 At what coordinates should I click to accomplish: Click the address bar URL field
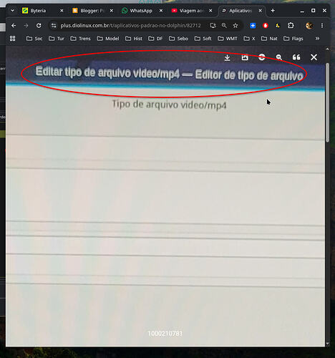pyautogui.click(x=130, y=26)
